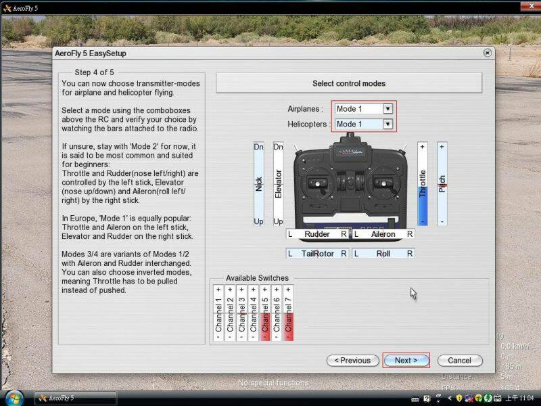
Task: Click the Available Switches group label
Action: [x=257, y=278]
